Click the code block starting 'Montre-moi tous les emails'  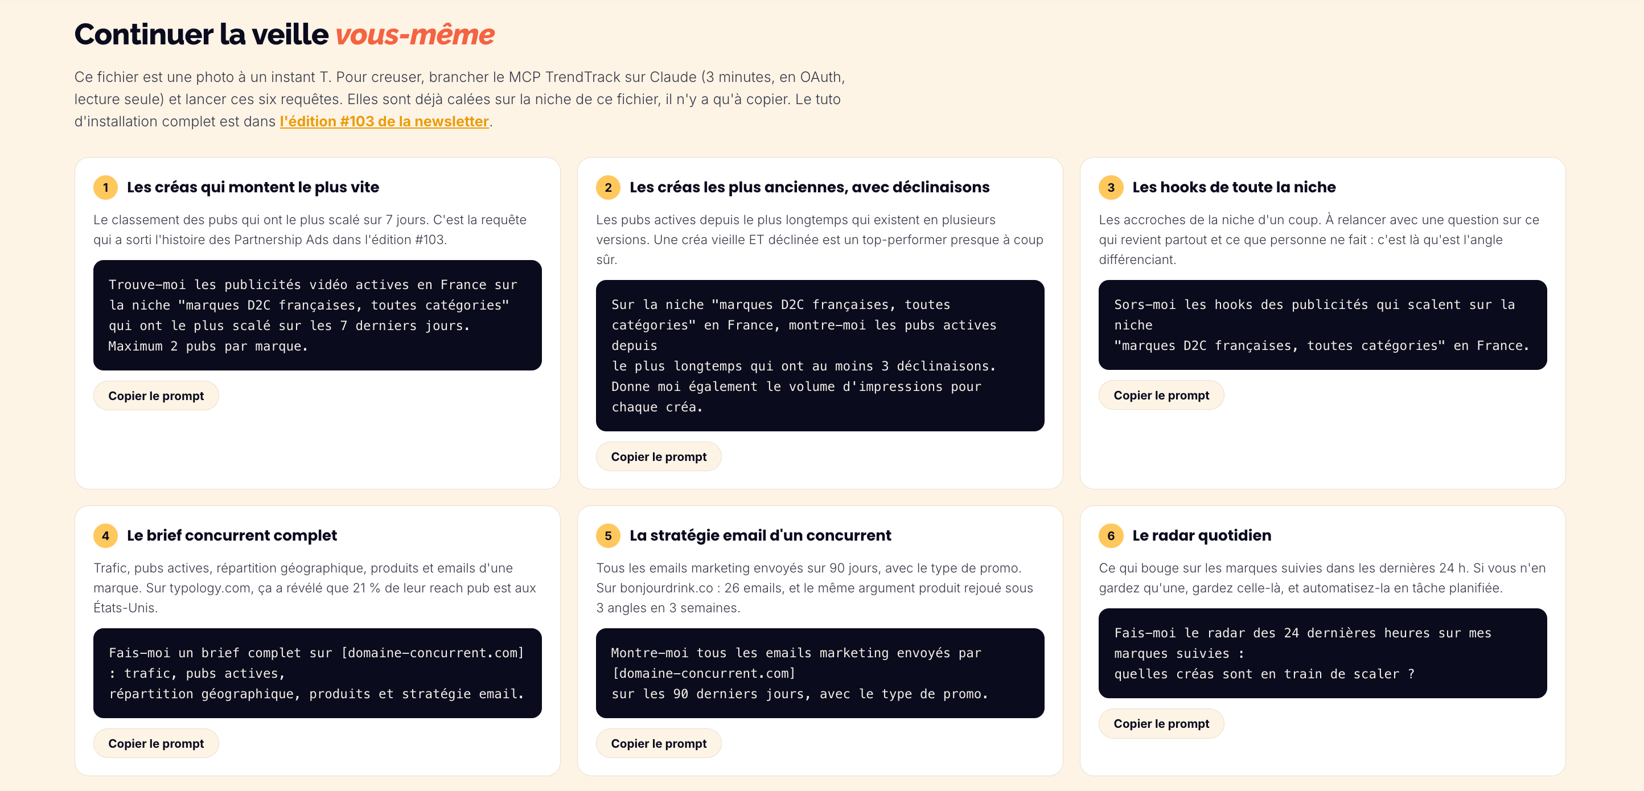click(x=820, y=673)
